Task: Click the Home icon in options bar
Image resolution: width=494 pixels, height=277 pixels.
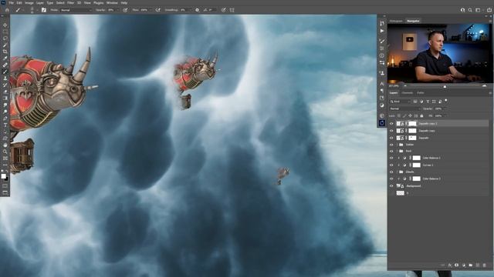Action: coord(7,10)
